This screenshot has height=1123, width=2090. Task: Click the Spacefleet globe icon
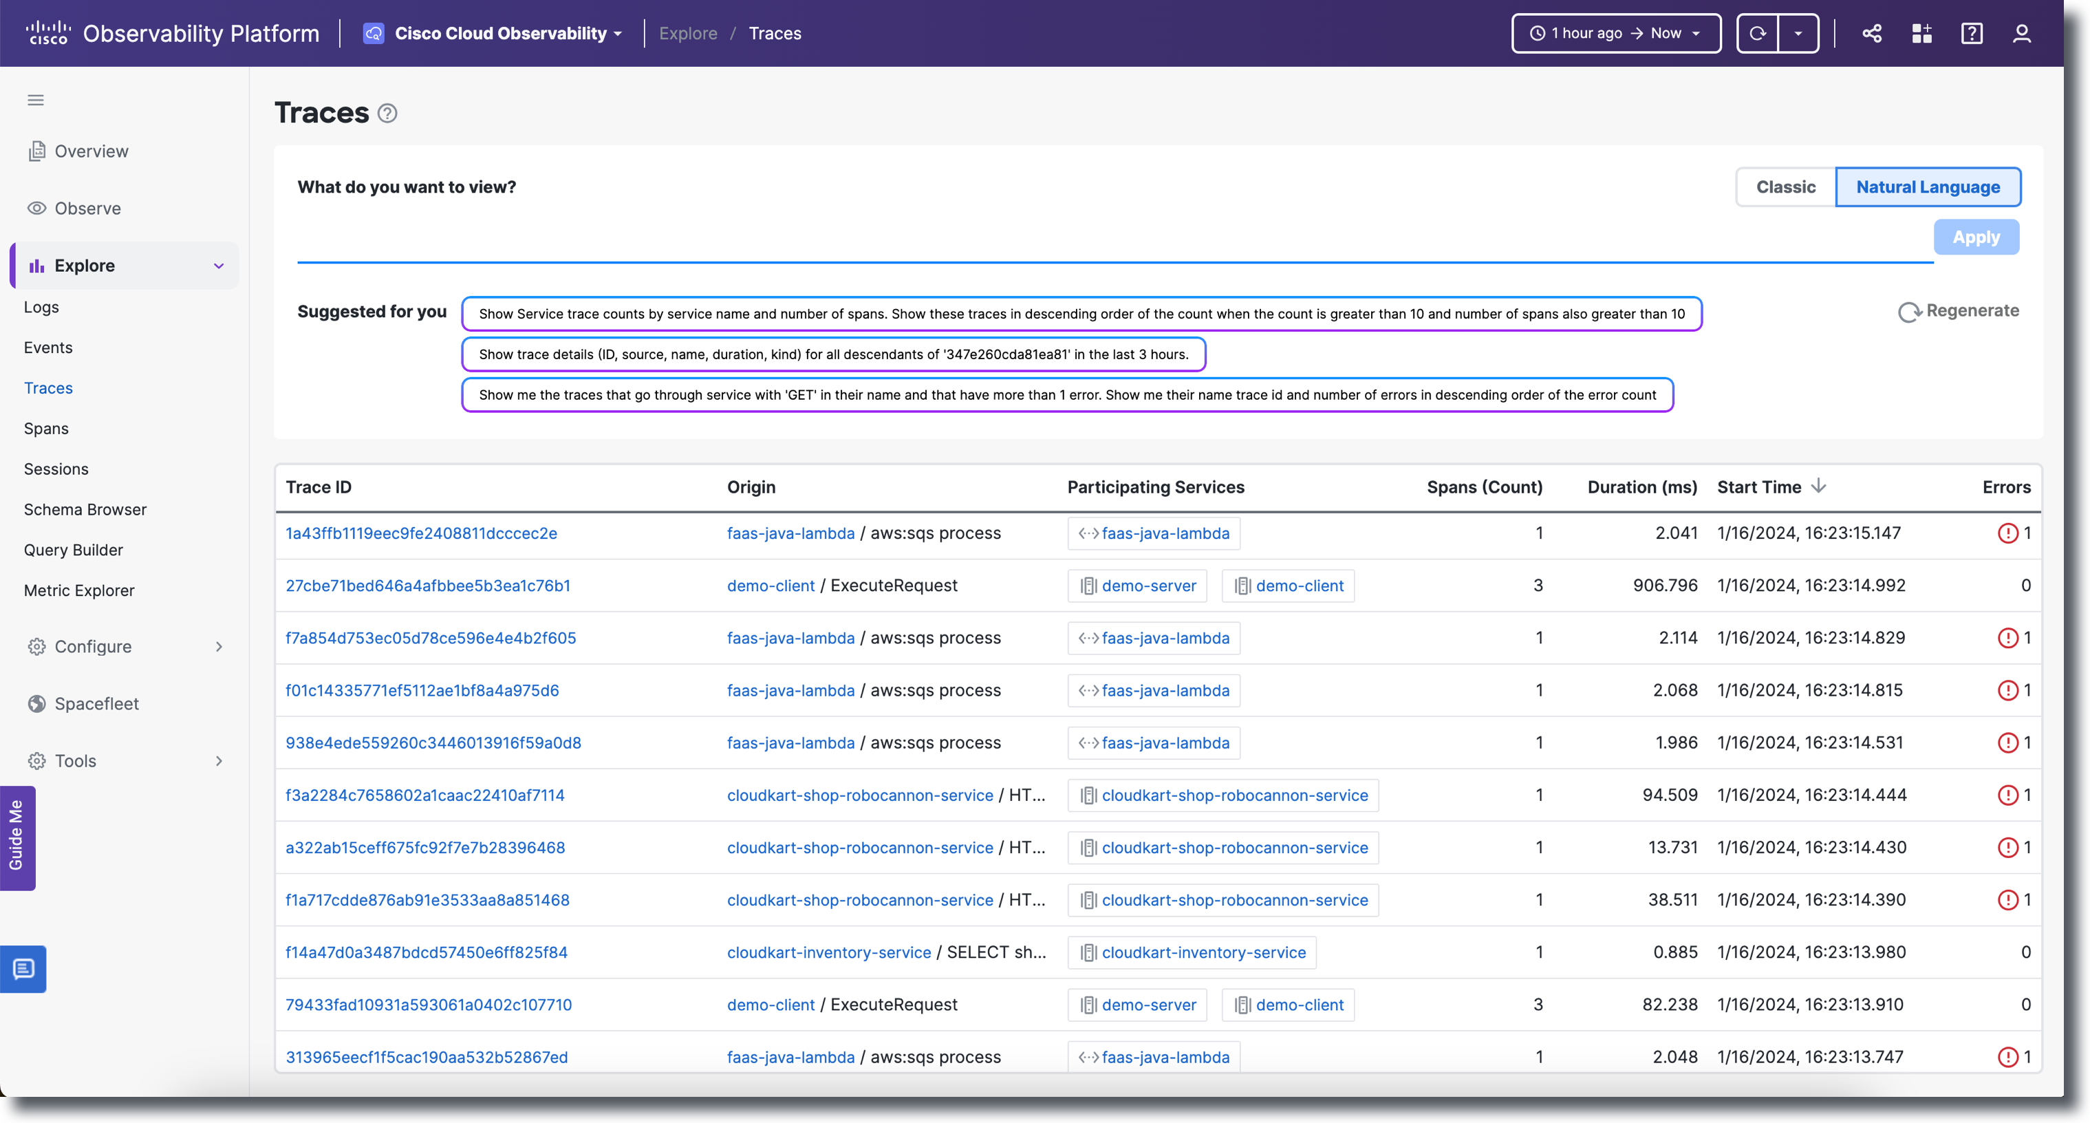[x=36, y=703]
